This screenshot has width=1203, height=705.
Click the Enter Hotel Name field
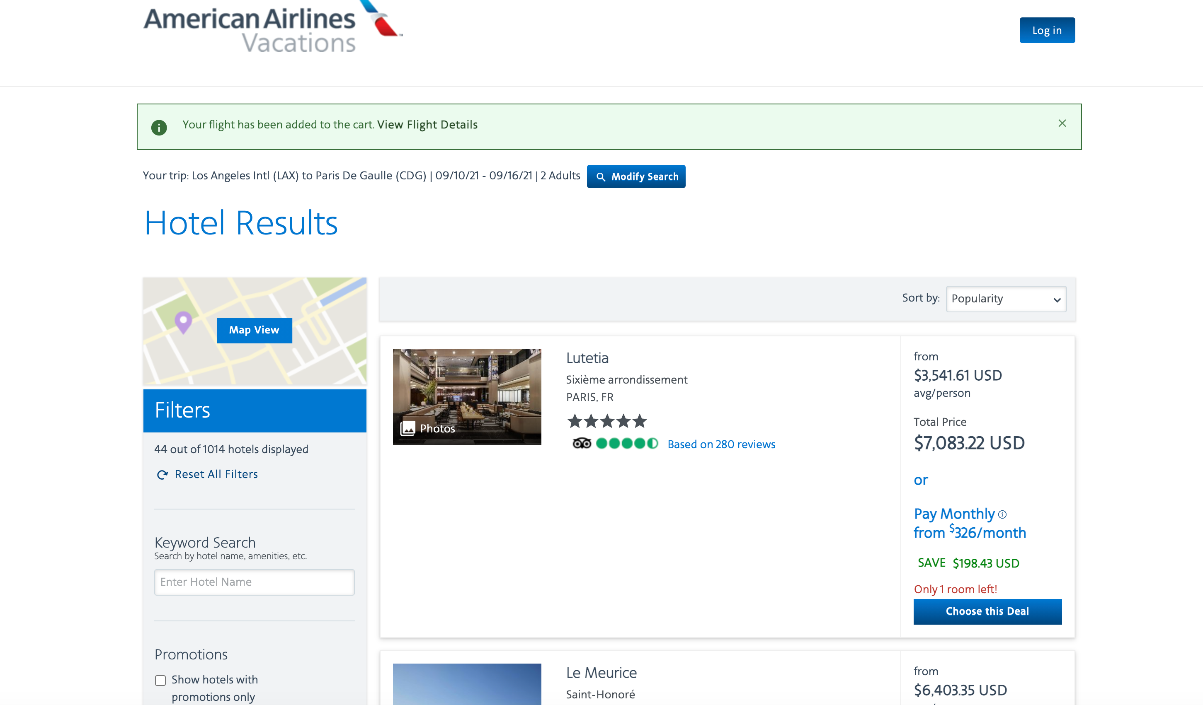254,582
